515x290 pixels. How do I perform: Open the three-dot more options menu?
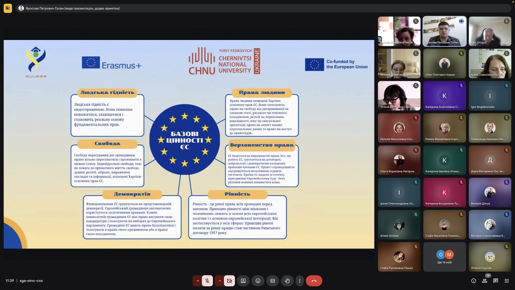299,281
